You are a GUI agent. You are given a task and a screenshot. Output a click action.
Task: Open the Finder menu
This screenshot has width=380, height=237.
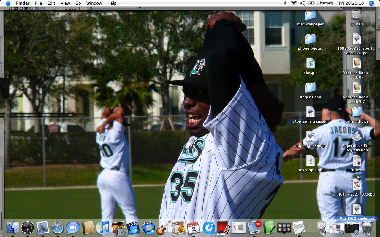coord(23,3)
